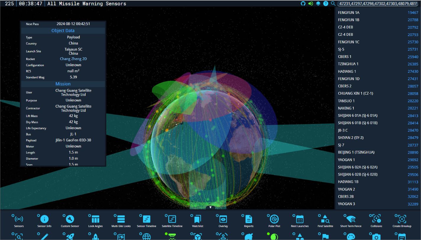The height and width of the screenshot is (240, 421).
Task: Collapse the bottom menu with the arrow
Action: pos(210,207)
